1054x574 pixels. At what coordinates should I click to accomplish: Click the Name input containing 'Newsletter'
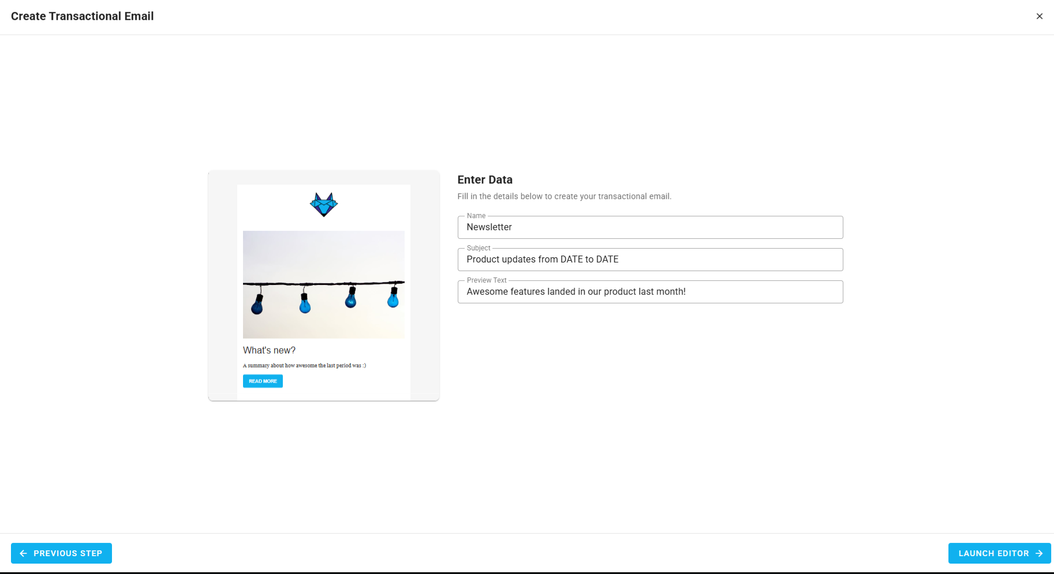coord(650,227)
